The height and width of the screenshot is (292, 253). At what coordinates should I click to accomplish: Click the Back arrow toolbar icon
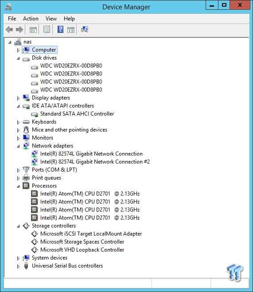click(x=9, y=29)
